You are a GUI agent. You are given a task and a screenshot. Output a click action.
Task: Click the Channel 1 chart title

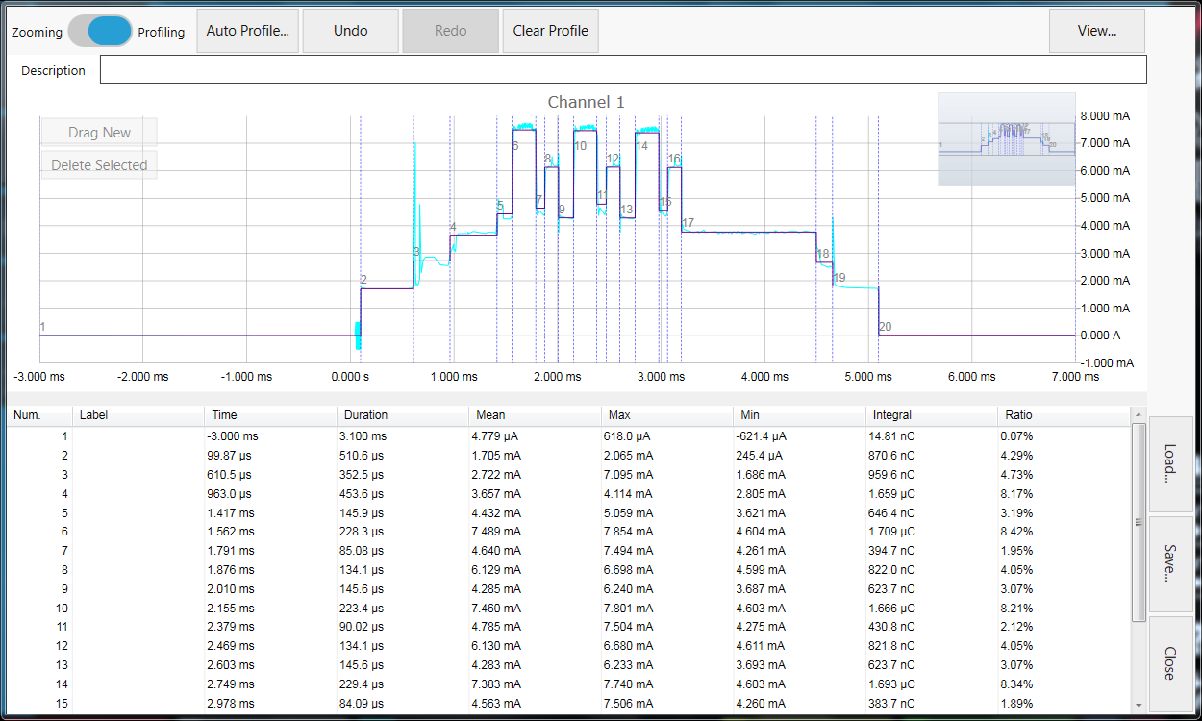pos(587,102)
